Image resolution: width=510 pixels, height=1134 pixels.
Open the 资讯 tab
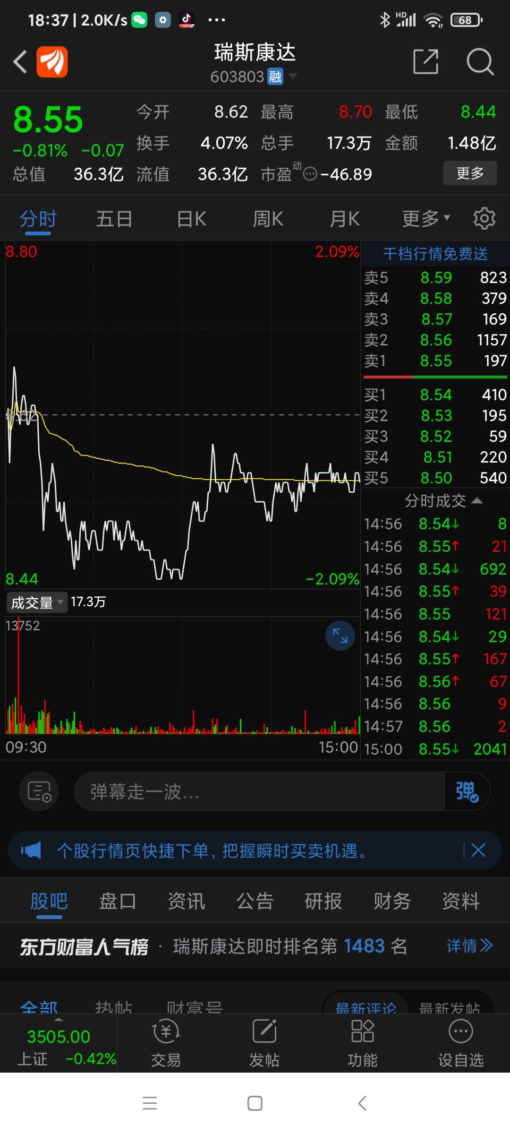[x=187, y=901]
